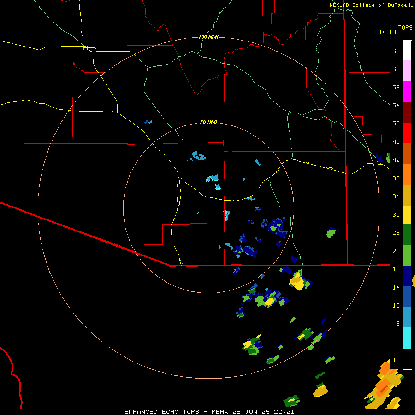
Task: Click the 2 value on the legend
Action: [x=398, y=342]
